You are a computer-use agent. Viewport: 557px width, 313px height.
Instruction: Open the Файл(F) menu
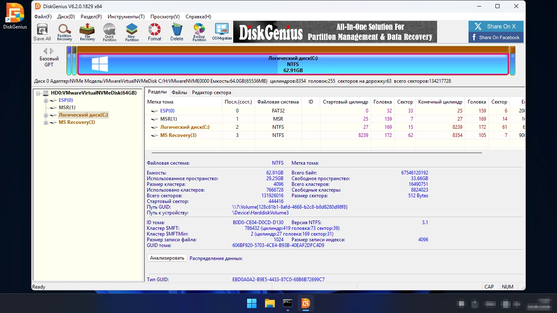tap(43, 17)
